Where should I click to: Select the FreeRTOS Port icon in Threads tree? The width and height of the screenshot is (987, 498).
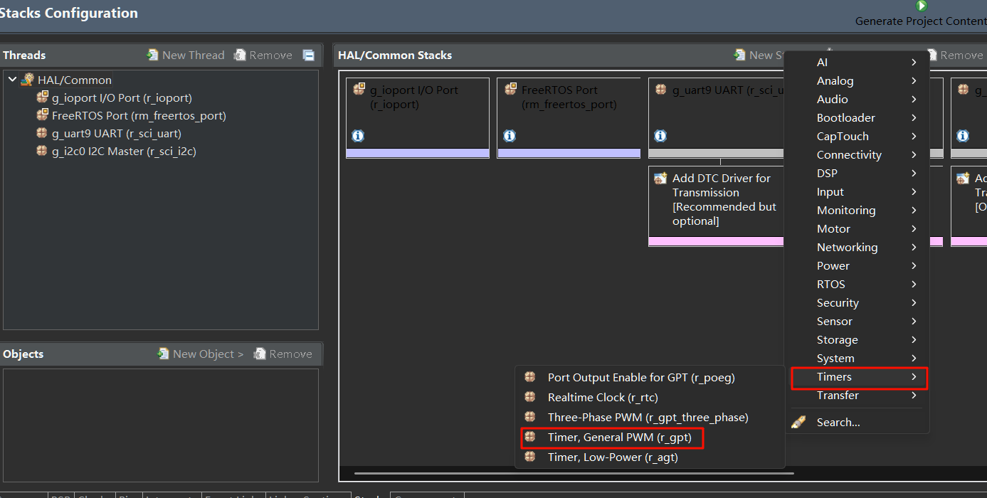[x=42, y=115]
